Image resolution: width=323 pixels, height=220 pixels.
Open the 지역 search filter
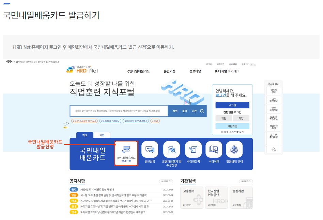[175, 111]
